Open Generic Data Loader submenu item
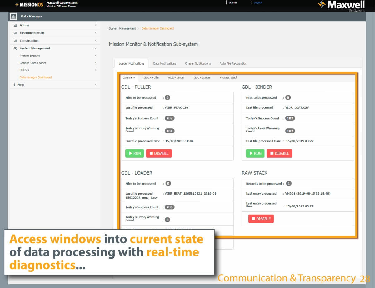The height and width of the screenshot is (288, 375). click(33, 63)
